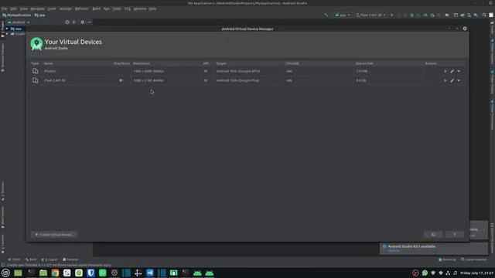This screenshot has height=278, width=495.
Task: Click the Pixel 3 API 30 device type icon
Action: (35, 80)
